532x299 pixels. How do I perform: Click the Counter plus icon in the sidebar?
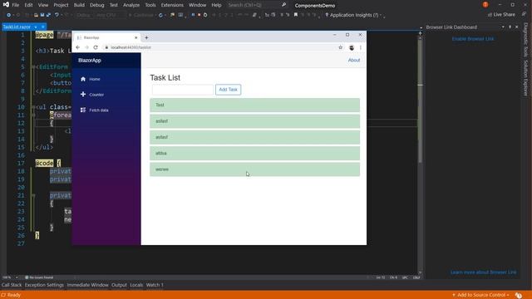[x=83, y=94]
